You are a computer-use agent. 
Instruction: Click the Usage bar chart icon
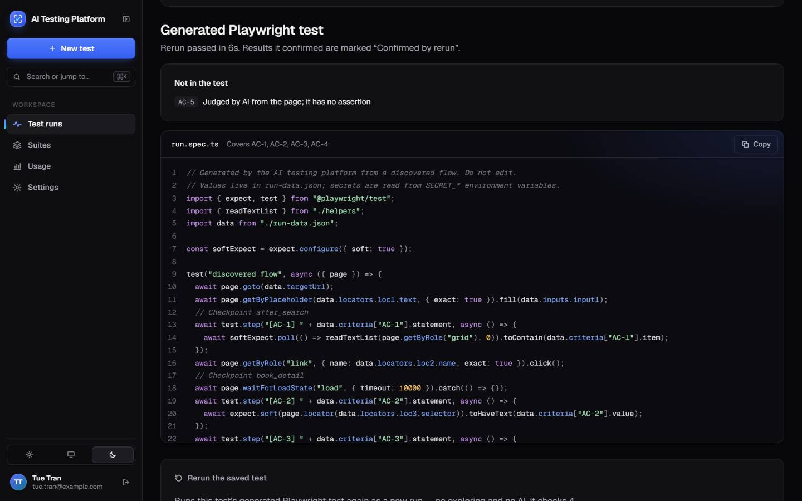click(17, 166)
